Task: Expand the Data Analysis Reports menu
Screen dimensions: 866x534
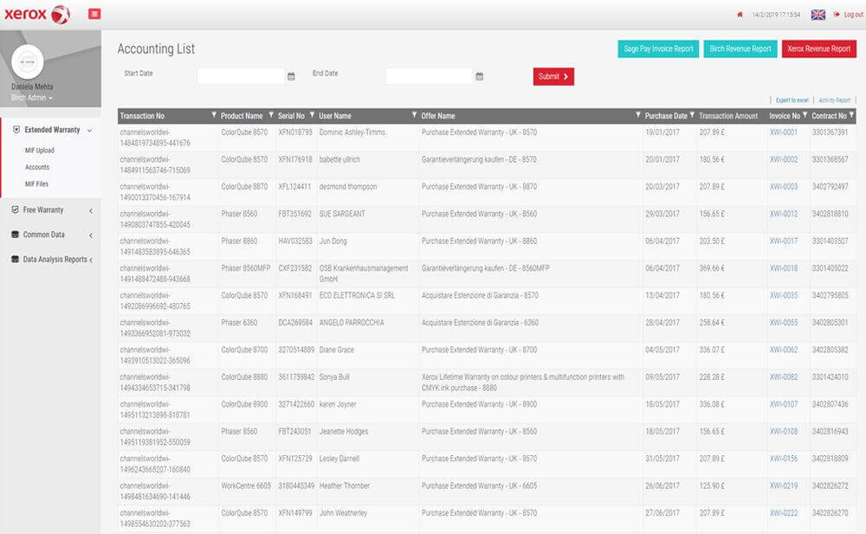Action: pyautogui.click(x=51, y=260)
